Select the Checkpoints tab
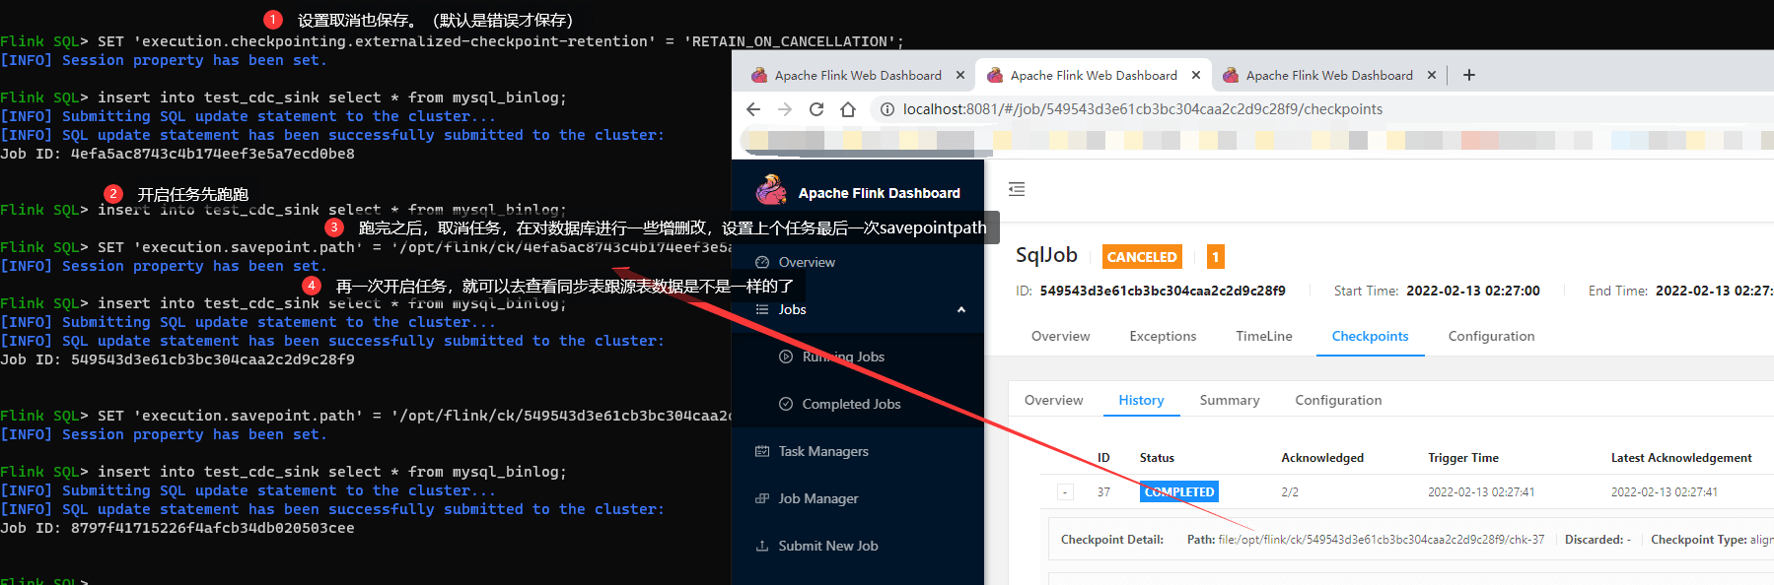Image resolution: width=1774 pixels, height=585 pixels. tap(1371, 336)
